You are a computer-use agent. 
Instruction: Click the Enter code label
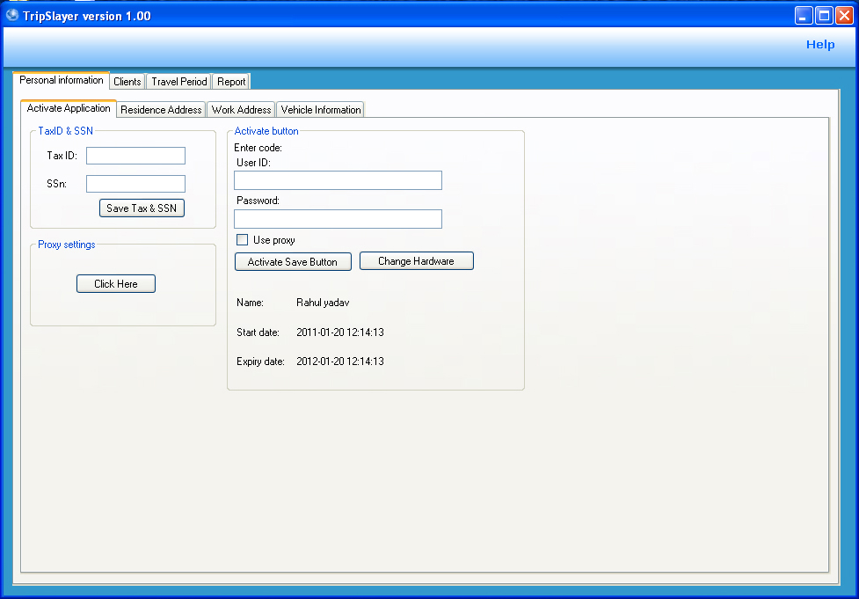pyautogui.click(x=258, y=148)
